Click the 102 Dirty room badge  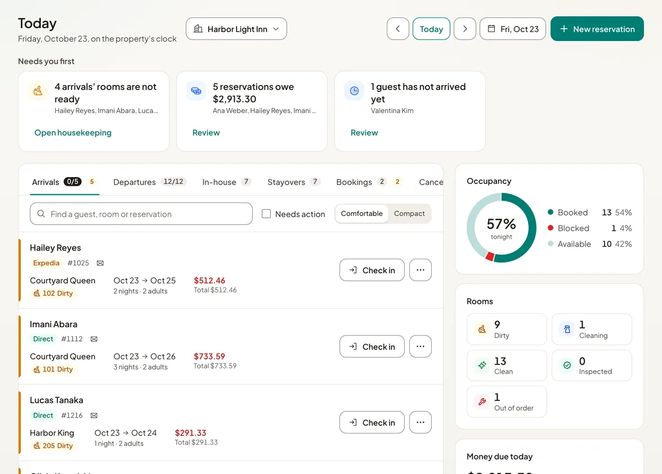pyautogui.click(x=53, y=294)
